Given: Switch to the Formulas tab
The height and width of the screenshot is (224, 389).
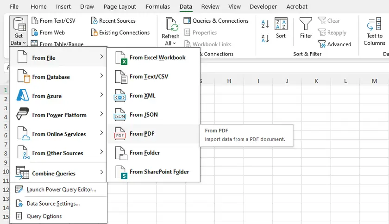Looking at the screenshot, I should coord(158,6).
